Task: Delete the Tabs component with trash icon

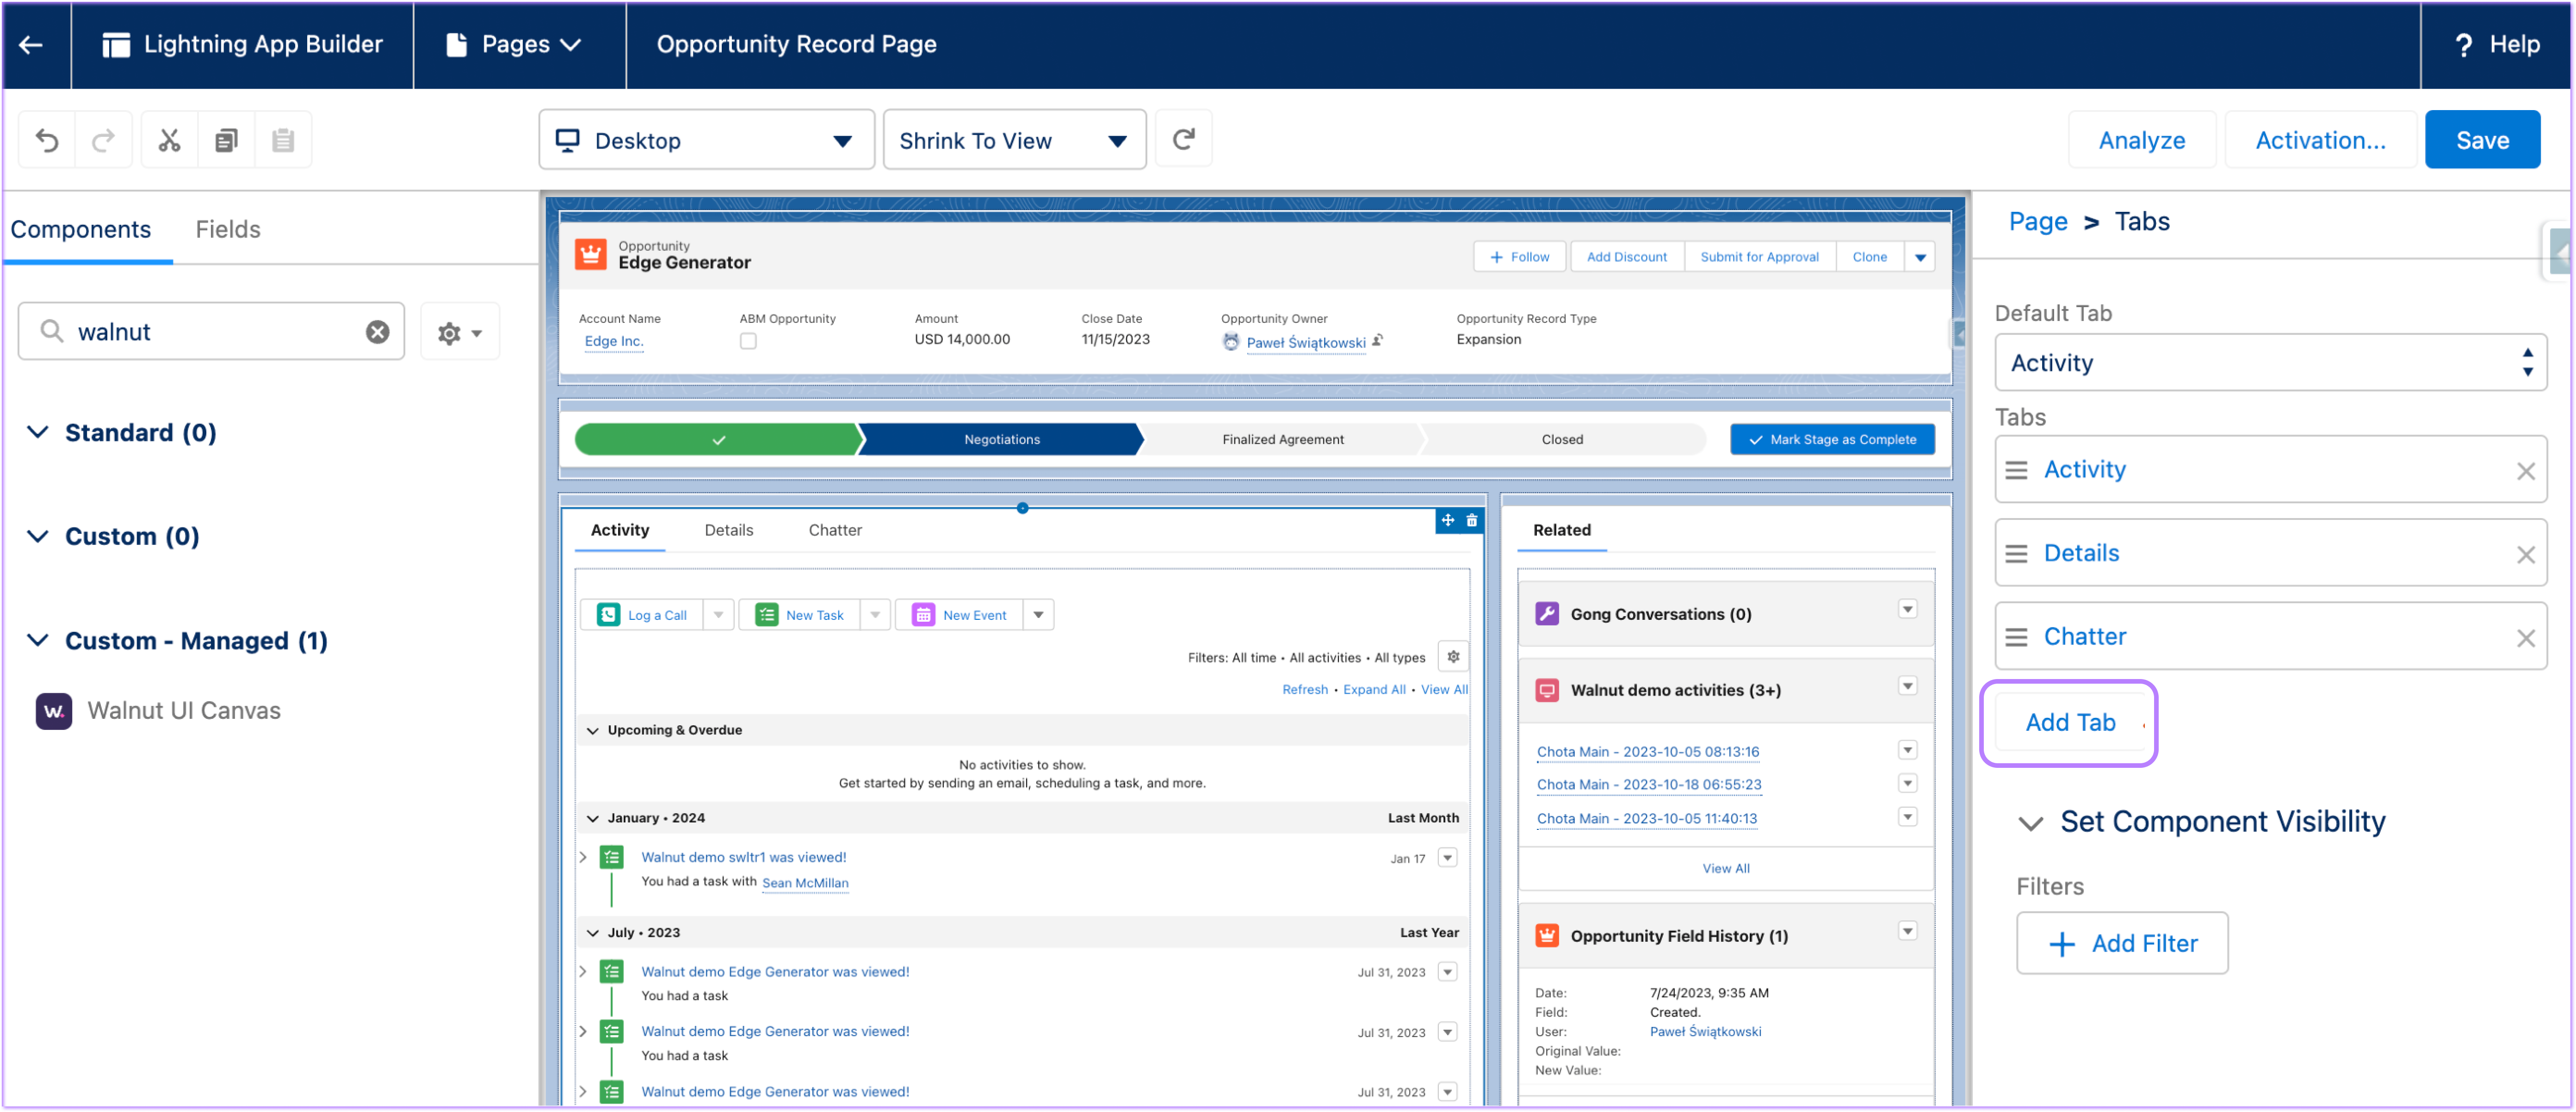Action: tap(1471, 520)
